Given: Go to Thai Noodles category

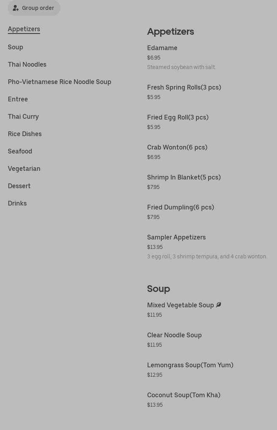Looking at the screenshot, I should (x=27, y=64).
